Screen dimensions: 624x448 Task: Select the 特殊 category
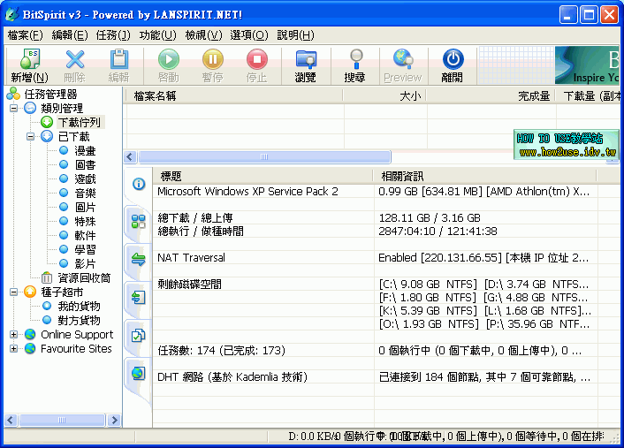click(x=85, y=221)
